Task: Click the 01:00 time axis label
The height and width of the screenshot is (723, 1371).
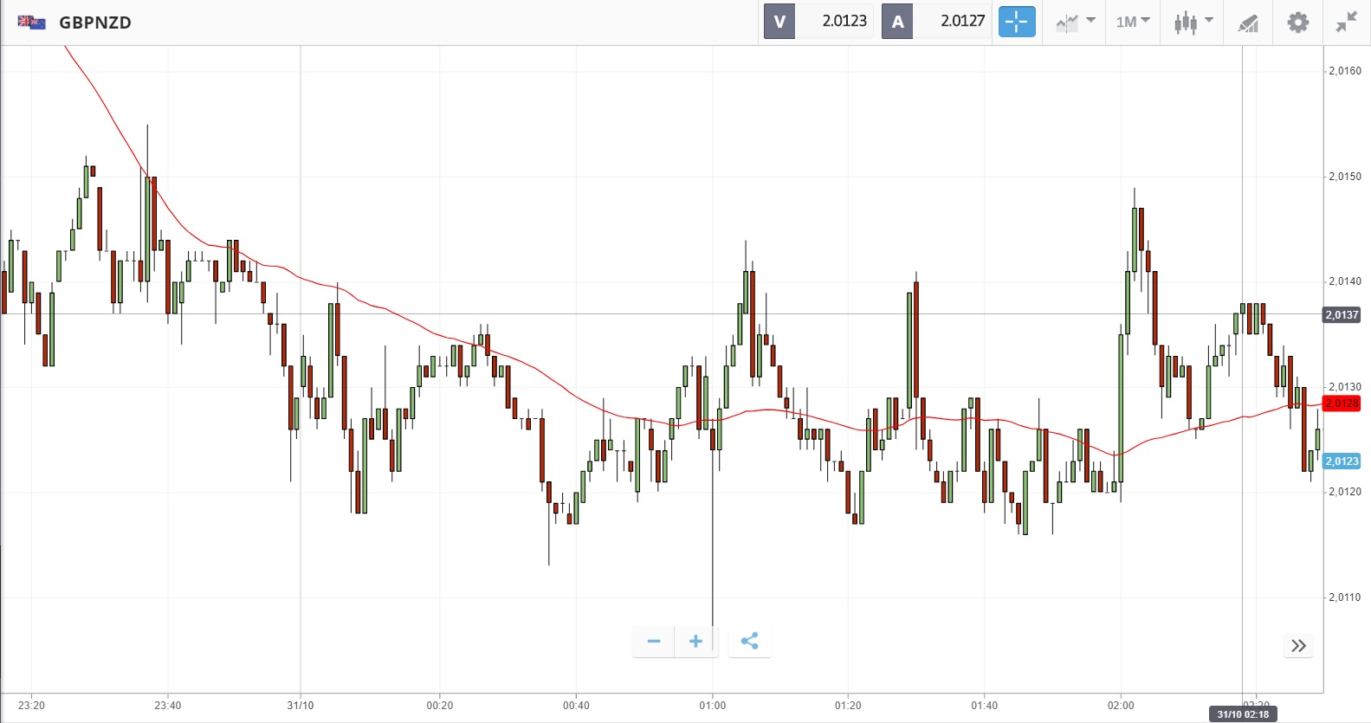Action: 713,706
